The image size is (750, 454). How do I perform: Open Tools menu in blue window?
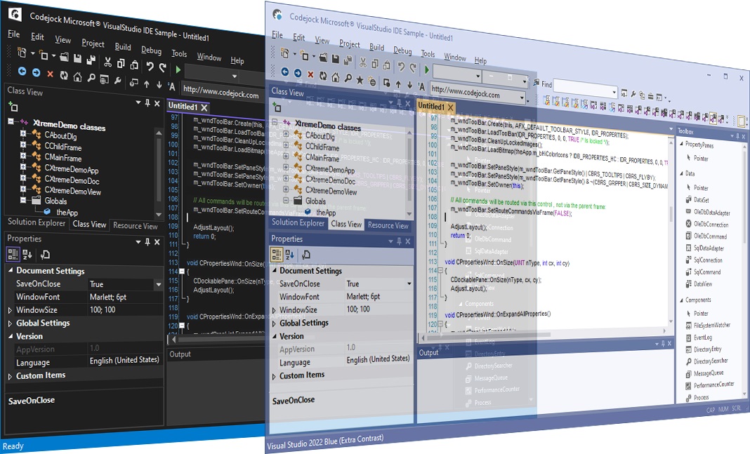click(x=428, y=53)
